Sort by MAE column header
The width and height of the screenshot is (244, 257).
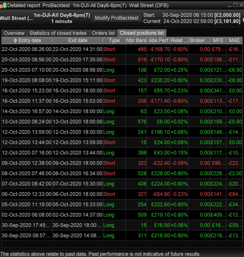[x=234, y=41]
